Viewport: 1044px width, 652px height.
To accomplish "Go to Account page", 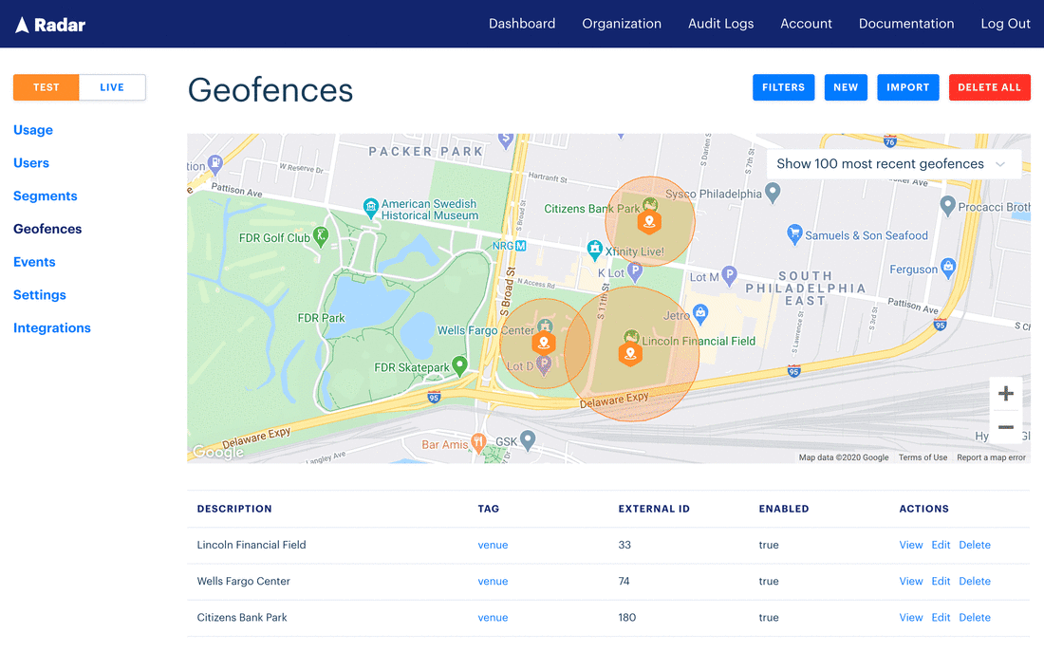I will [x=806, y=24].
